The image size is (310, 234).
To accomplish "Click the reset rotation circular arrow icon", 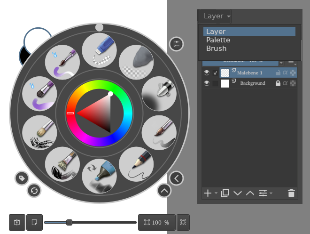I will 34,191.
